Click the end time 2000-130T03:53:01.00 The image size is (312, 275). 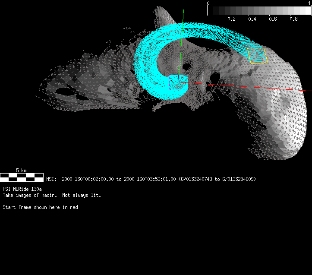point(150,179)
